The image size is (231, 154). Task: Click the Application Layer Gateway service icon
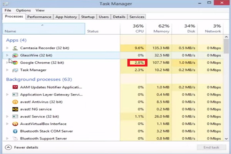[x=15, y=95]
